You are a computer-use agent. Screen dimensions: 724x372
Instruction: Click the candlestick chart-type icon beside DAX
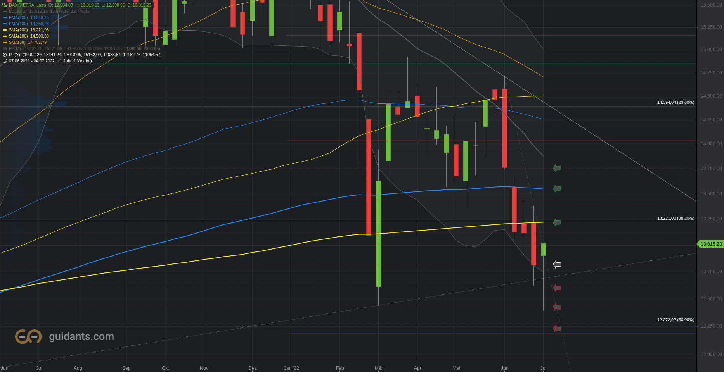pos(5,5)
